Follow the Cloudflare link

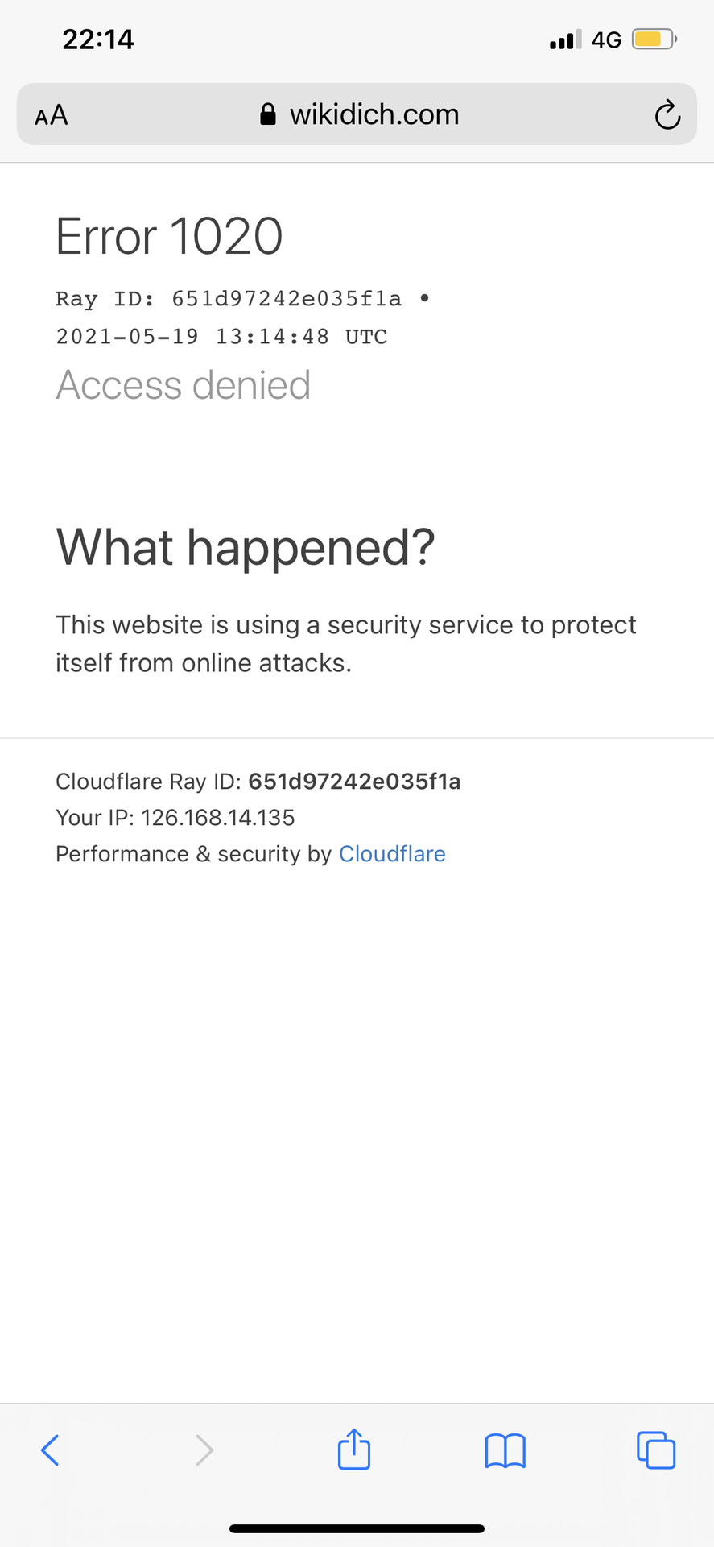click(x=392, y=854)
